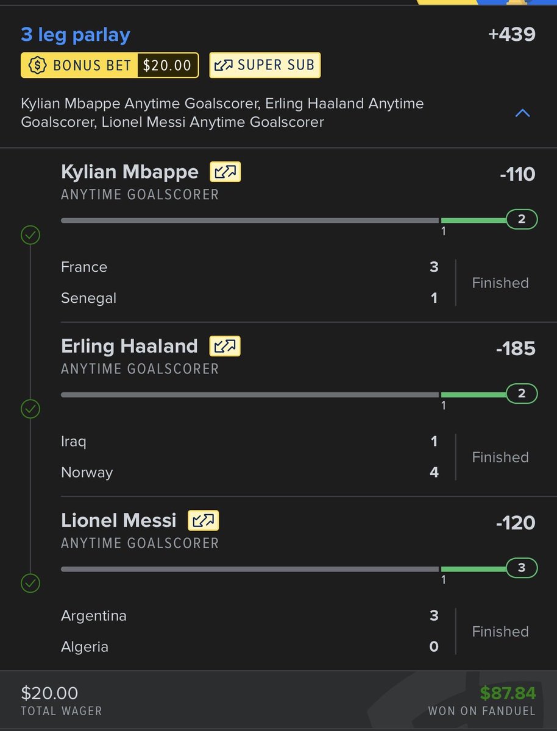Tap the SUPER SUB badge under parlay title
Screen dimensions: 557x731
click(265, 65)
